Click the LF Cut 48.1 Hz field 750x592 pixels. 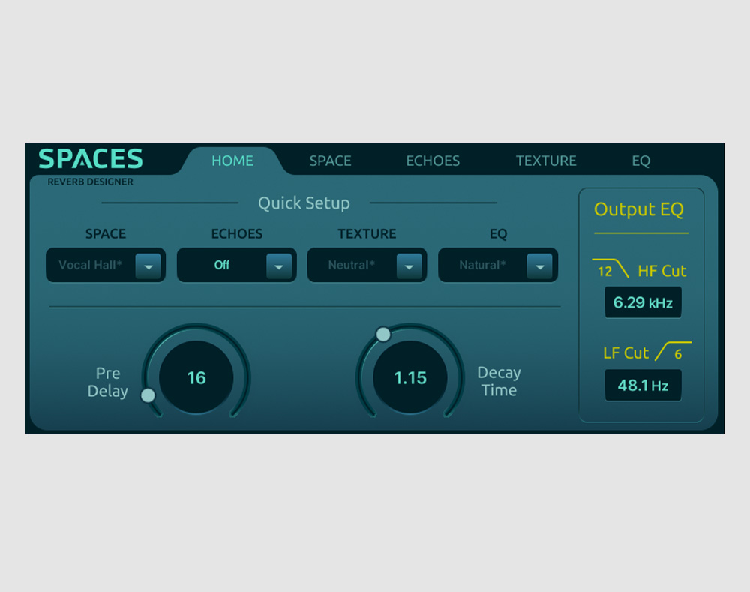click(x=643, y=385)
